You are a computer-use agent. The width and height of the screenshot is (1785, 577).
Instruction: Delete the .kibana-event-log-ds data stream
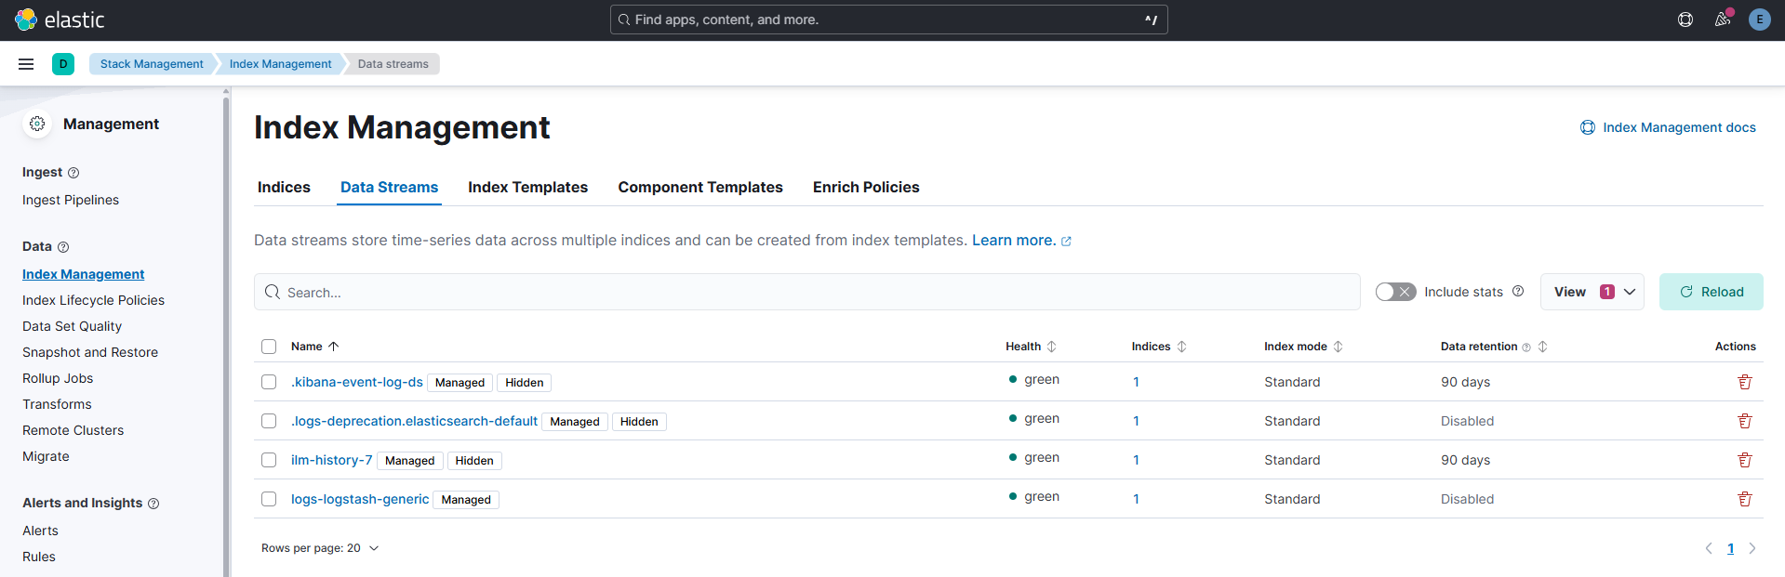click(x=1744, y=382)
